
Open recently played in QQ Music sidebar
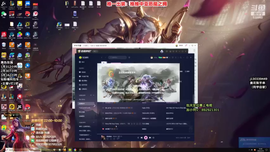83,81
